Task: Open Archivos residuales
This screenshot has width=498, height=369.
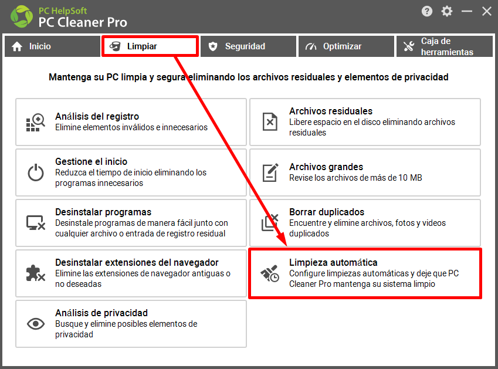Action: click(365, 122)
